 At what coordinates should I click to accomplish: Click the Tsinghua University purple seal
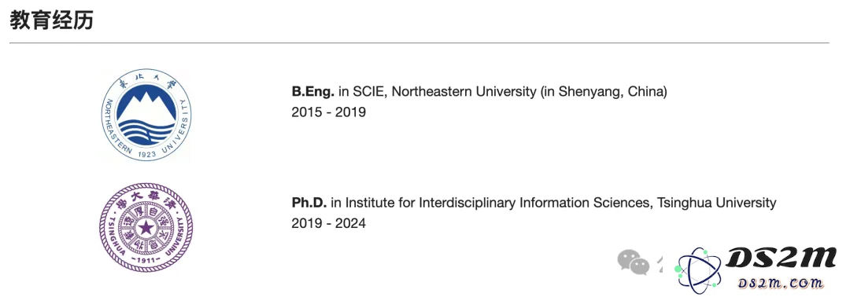(x=146, y=227)
